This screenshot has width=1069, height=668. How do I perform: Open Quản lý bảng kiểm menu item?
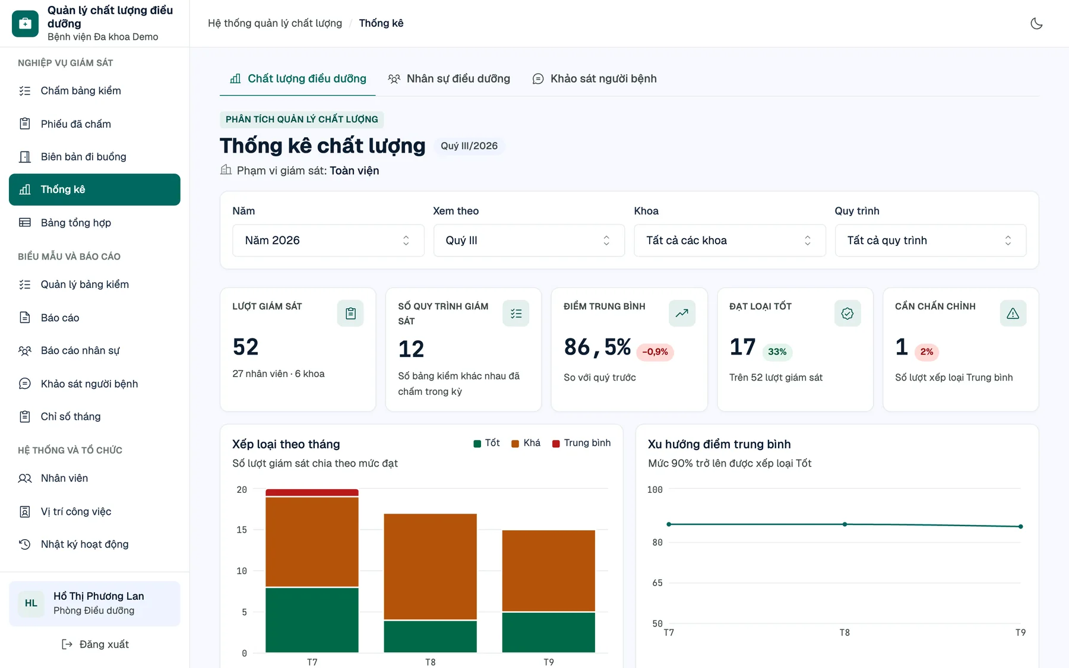pyautogui.click(x=94, y=284)
